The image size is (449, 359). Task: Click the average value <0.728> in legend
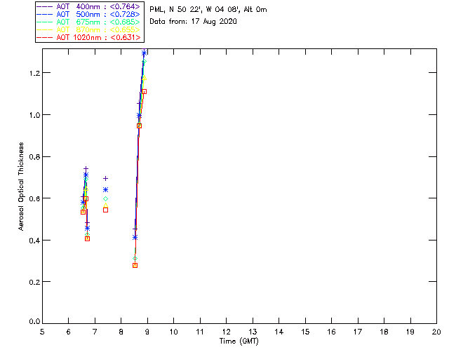(126, 14)
